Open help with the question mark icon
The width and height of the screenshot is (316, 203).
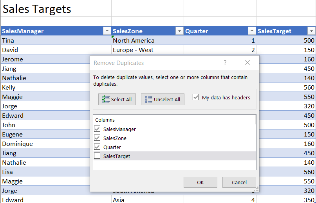[225, 63]
